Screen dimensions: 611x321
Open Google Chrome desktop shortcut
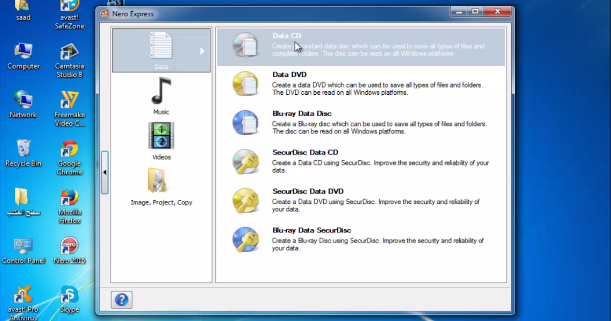pyautogui.click(x=70, y=149)
